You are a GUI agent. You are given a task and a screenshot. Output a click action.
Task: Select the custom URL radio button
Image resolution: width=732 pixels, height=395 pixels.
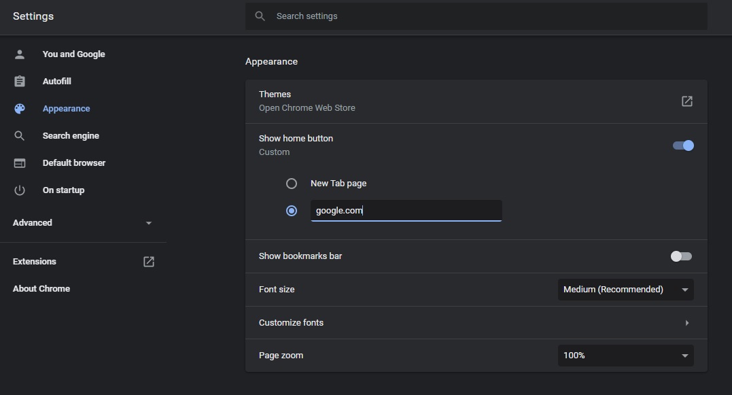point(292,211)
